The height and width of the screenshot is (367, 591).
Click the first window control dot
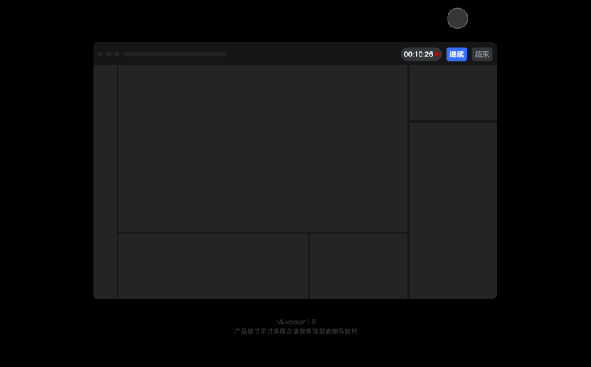tap(100, 54)
